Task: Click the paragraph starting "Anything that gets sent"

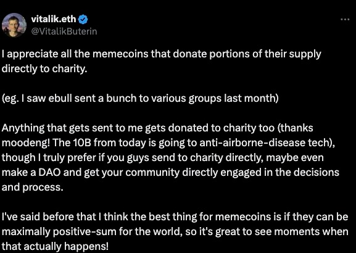Action: pos(170,157)
